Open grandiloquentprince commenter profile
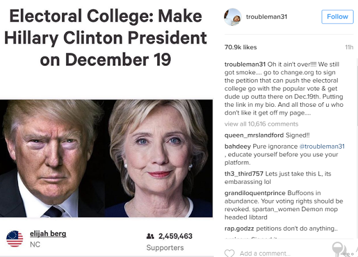This screenshot has height=257, width=358. (255, 193)
